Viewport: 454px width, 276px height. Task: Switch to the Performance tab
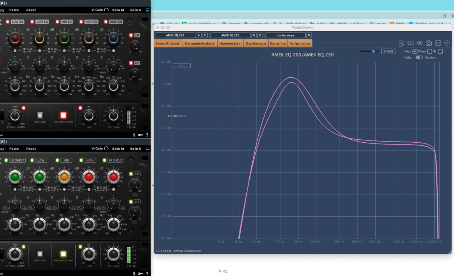click(300, 43)
